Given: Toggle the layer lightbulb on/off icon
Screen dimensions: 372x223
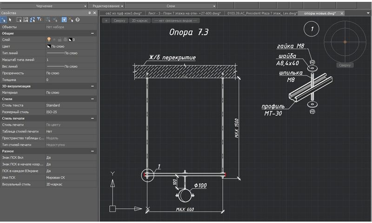Looking at the screenshot, I should pyautogui.click(x=48, y=40).
